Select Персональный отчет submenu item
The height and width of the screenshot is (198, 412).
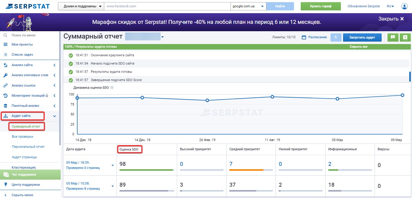pos(28,147)
